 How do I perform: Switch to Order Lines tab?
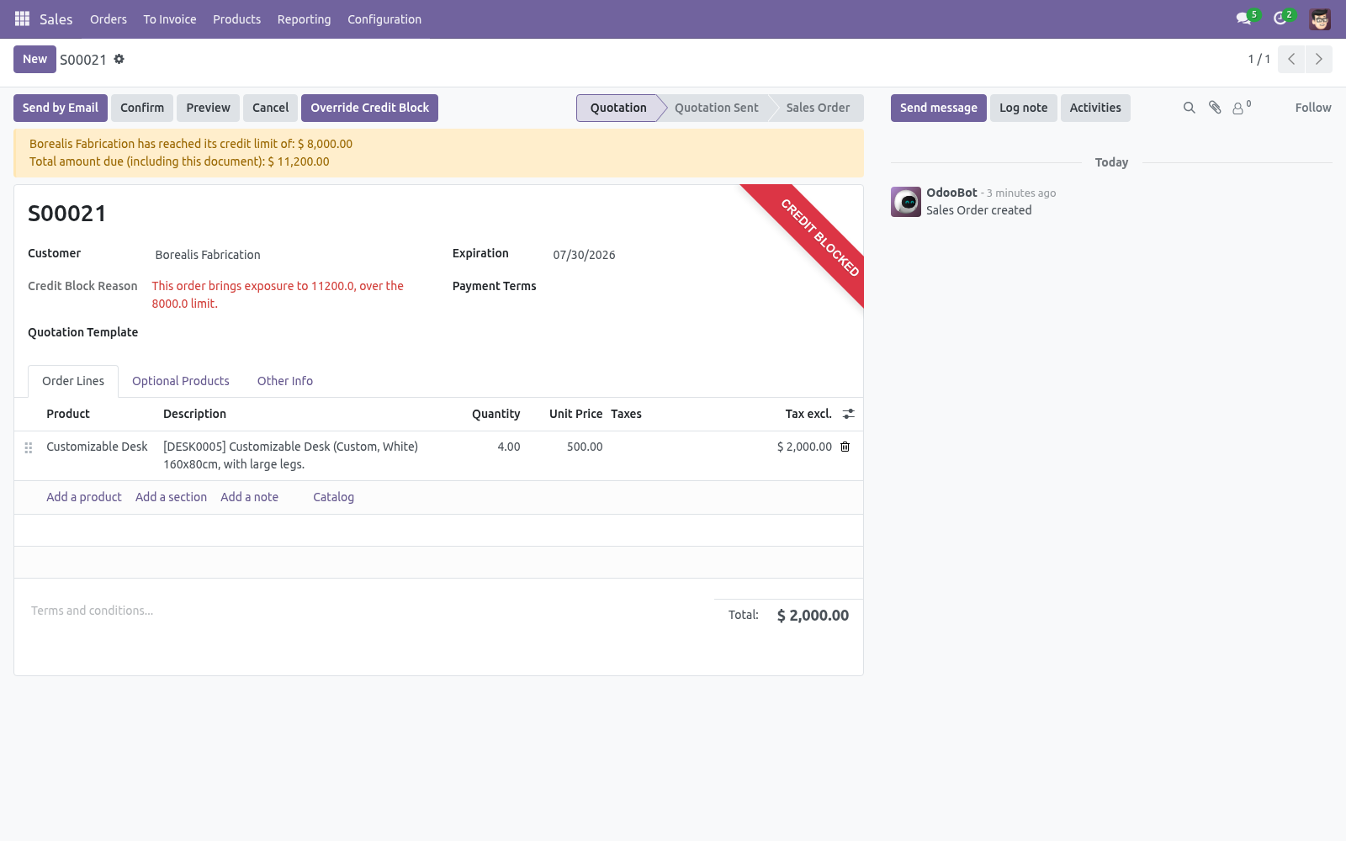click(73, 381)
